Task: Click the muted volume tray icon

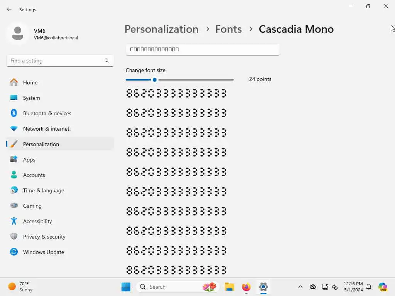Action: point(335,287)
